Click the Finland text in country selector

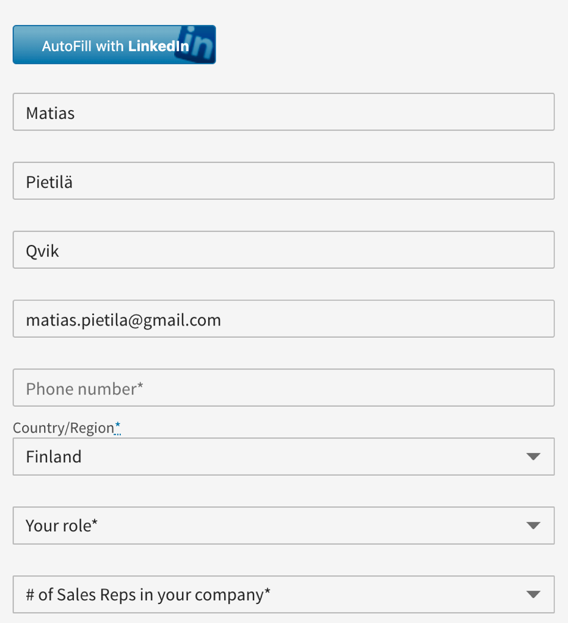click(x=54, y=457)
